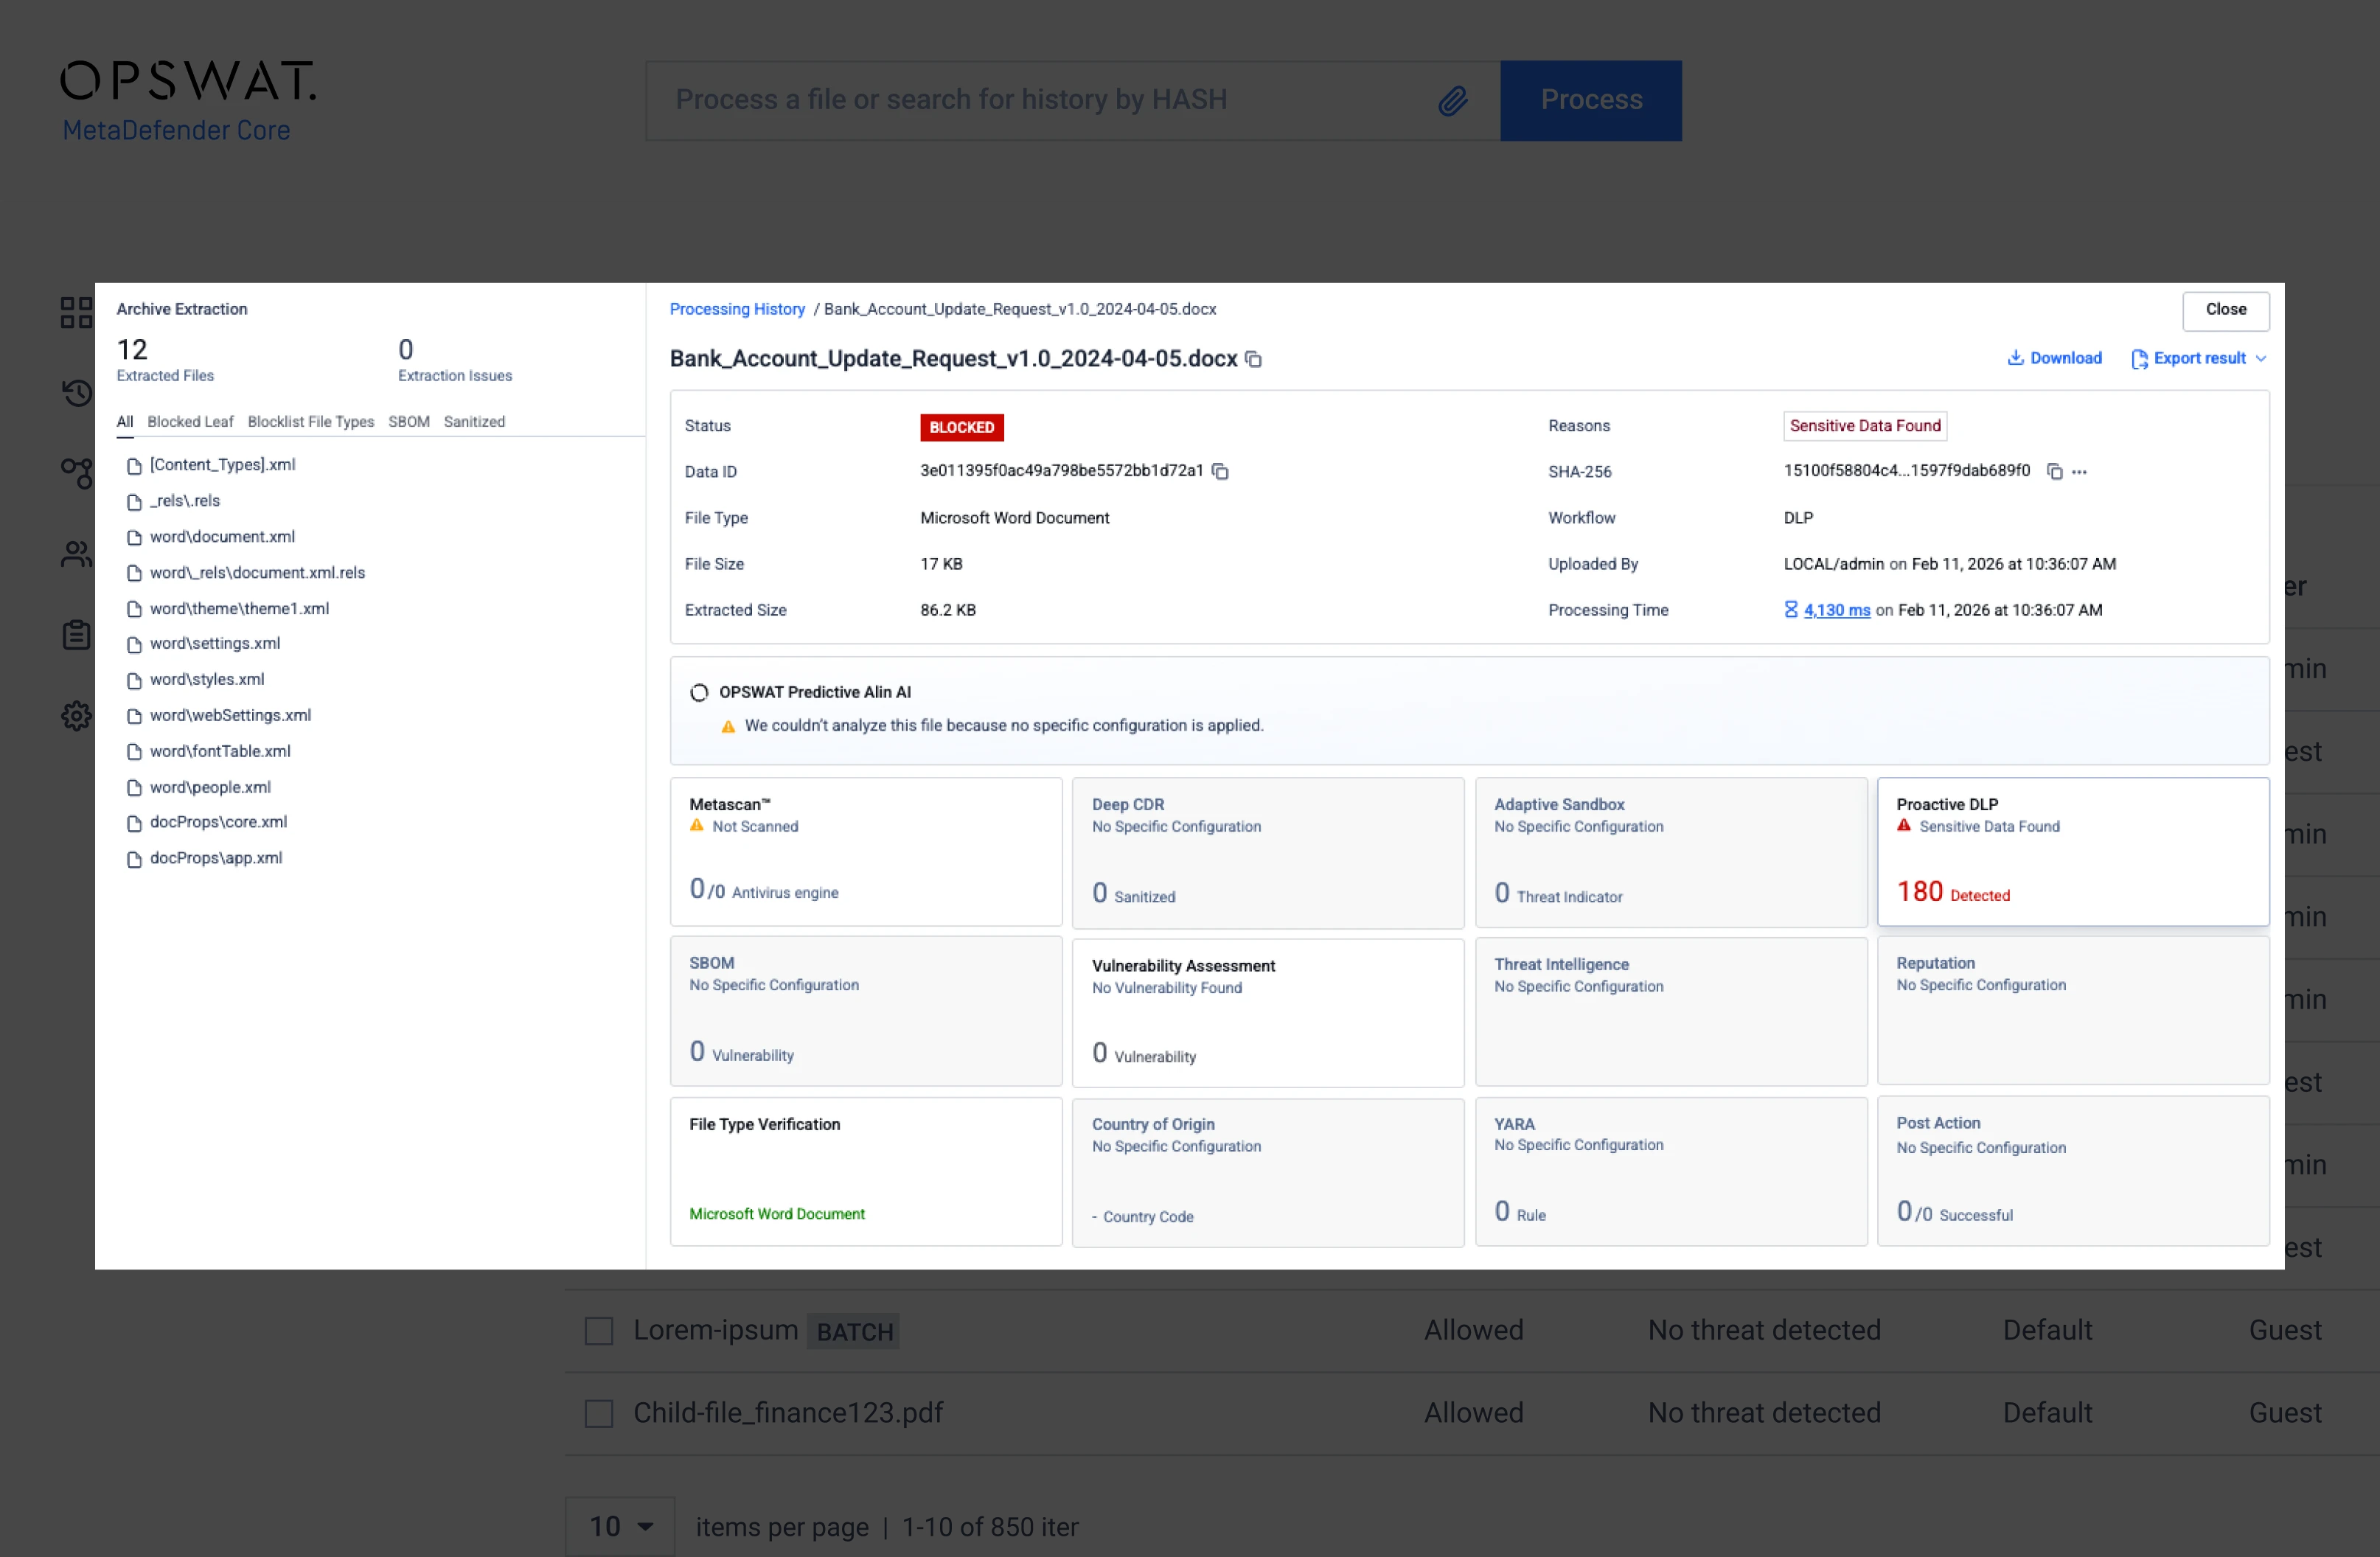Copy the filename next to the title
Image resolution: width=2380 pixels, height=1557 pixels.
[1253, 359]
